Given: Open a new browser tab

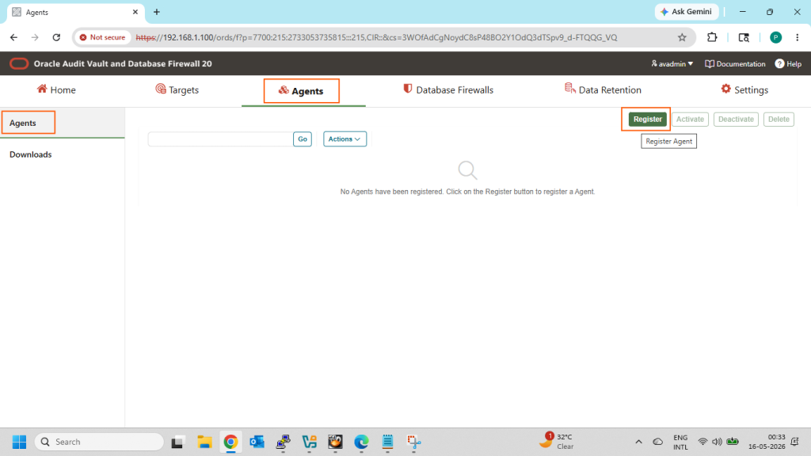Looking at the screenshot, I should tap(157, 12).
